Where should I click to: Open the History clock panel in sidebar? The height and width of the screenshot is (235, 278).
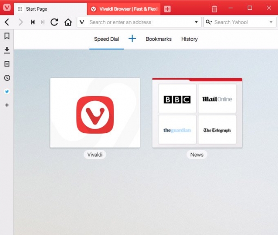click(x=7, y=78)
